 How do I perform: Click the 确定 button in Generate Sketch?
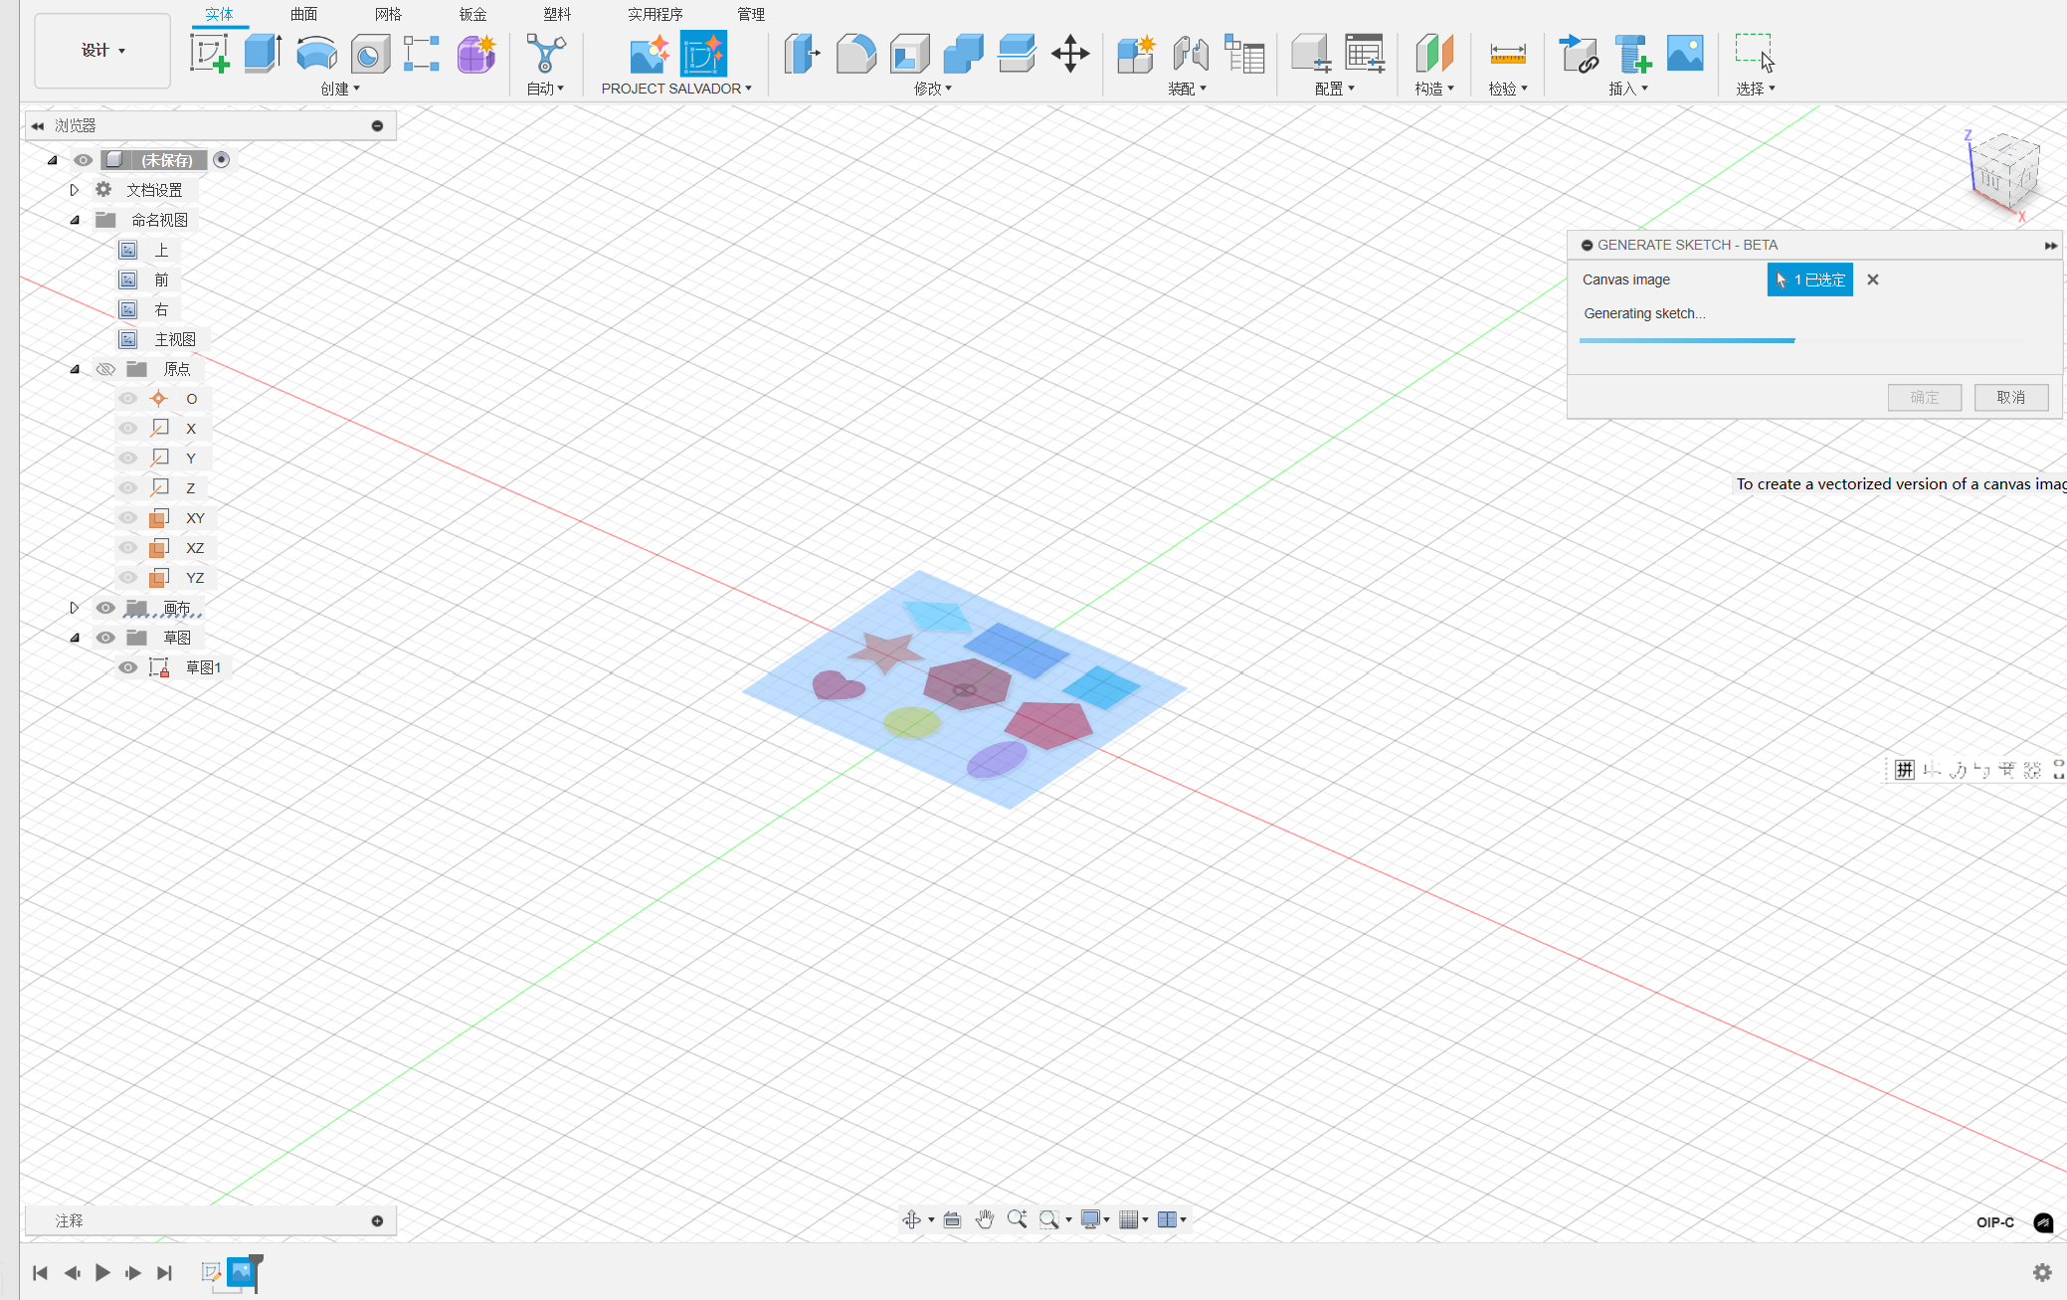tap(1925, 397)
